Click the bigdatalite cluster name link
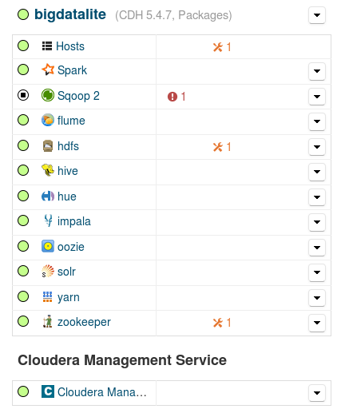 point(70,14)
